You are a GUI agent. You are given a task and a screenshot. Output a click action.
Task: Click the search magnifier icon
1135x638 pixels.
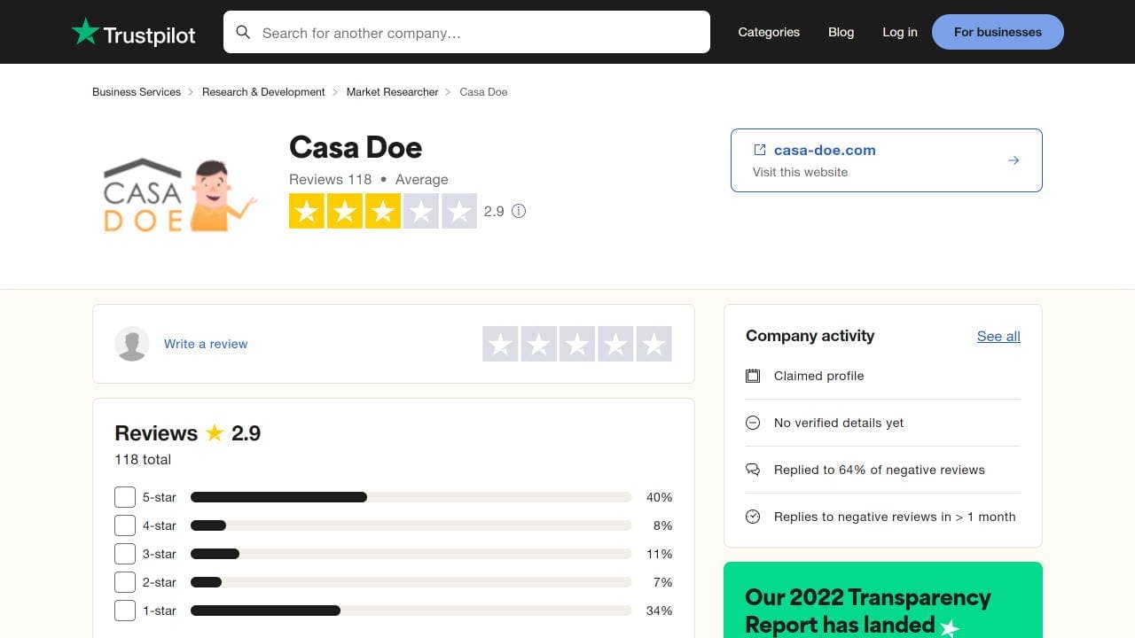click(244, 32)
